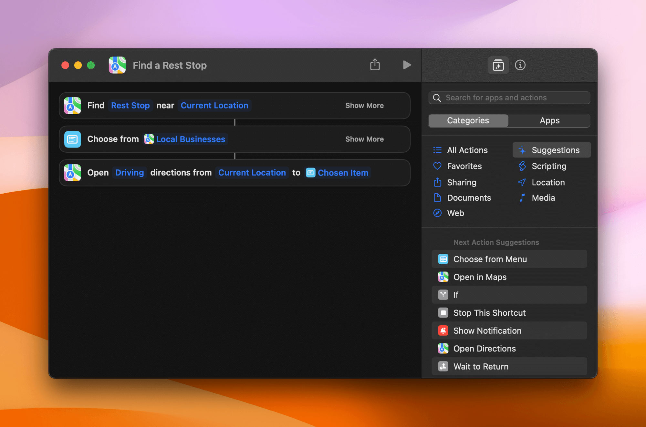The height and width of the screenshot is (427, 646).
Task: Click the Web compass icon
Action: coord(437,213)
